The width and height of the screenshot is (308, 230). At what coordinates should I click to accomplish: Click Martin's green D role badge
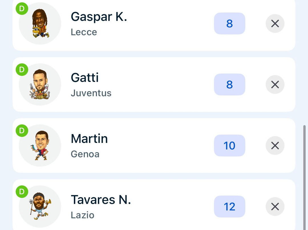point(22,131)
